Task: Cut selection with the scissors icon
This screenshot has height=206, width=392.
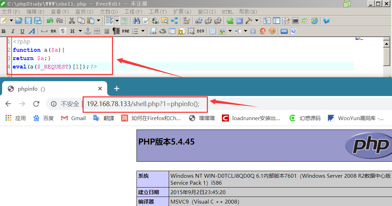Action: point(72,21)
